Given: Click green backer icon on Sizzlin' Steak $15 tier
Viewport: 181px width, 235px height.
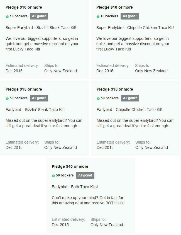Looking at the screenshot, I should [7, 98].
